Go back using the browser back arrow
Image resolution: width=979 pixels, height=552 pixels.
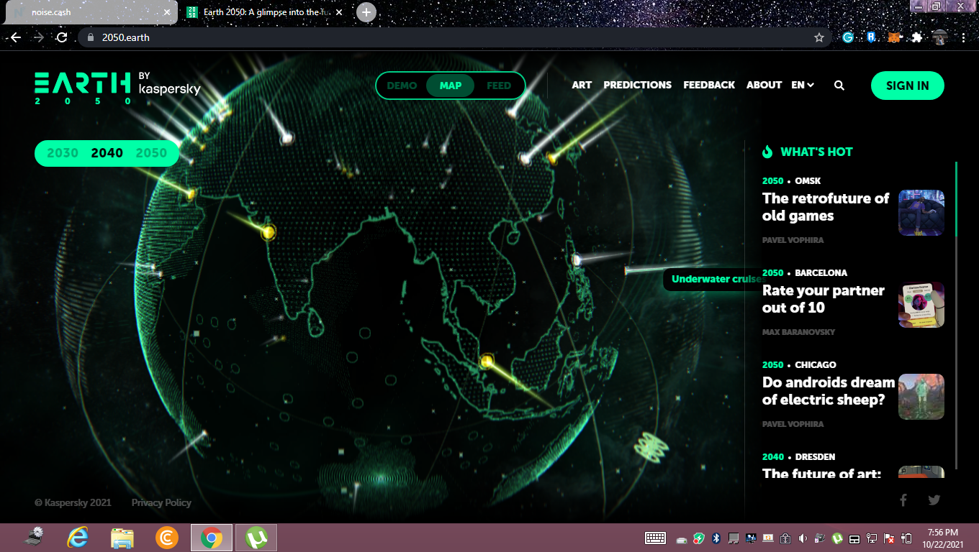click(16, 37)
